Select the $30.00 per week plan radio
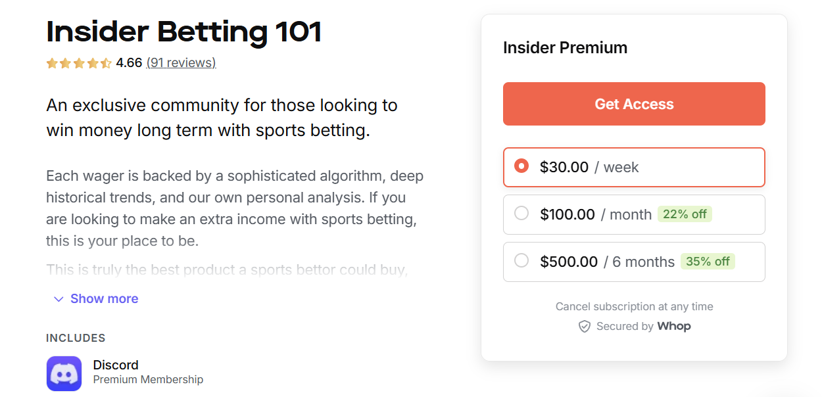The width and height of the screenshot is (822, 397). point(521,167)
